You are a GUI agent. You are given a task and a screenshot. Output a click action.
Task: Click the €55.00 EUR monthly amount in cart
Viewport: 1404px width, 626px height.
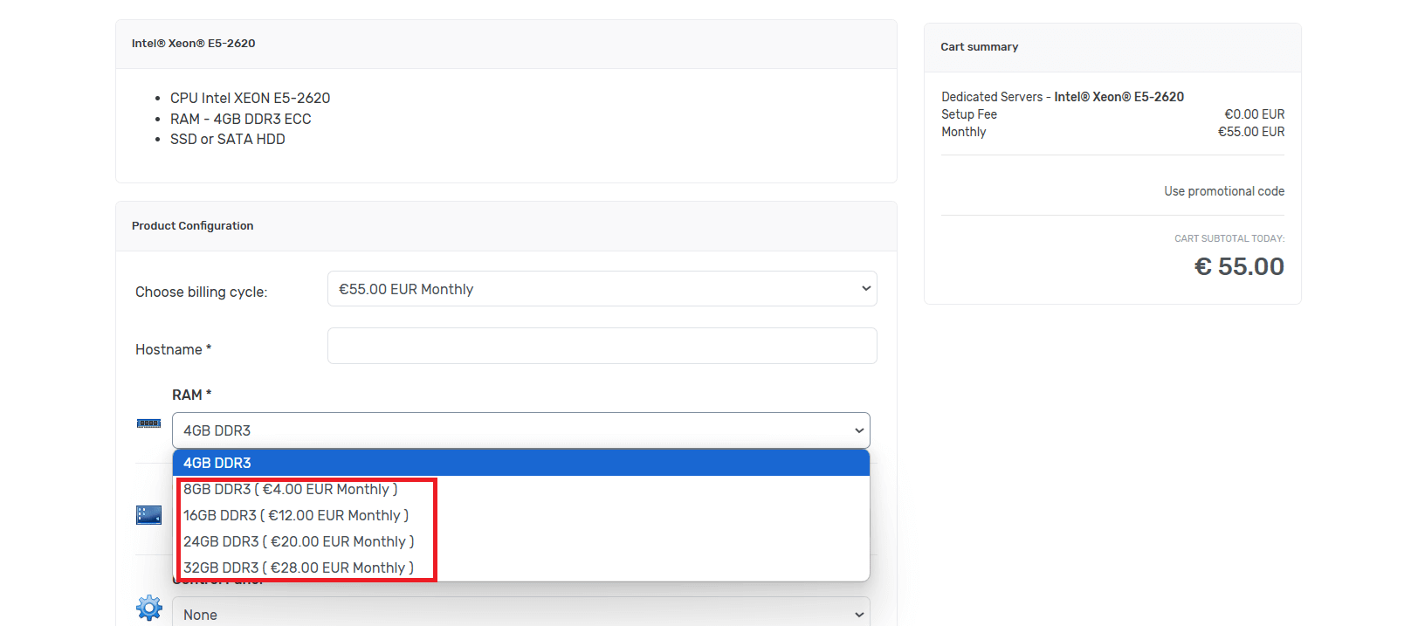[1251, 132]
